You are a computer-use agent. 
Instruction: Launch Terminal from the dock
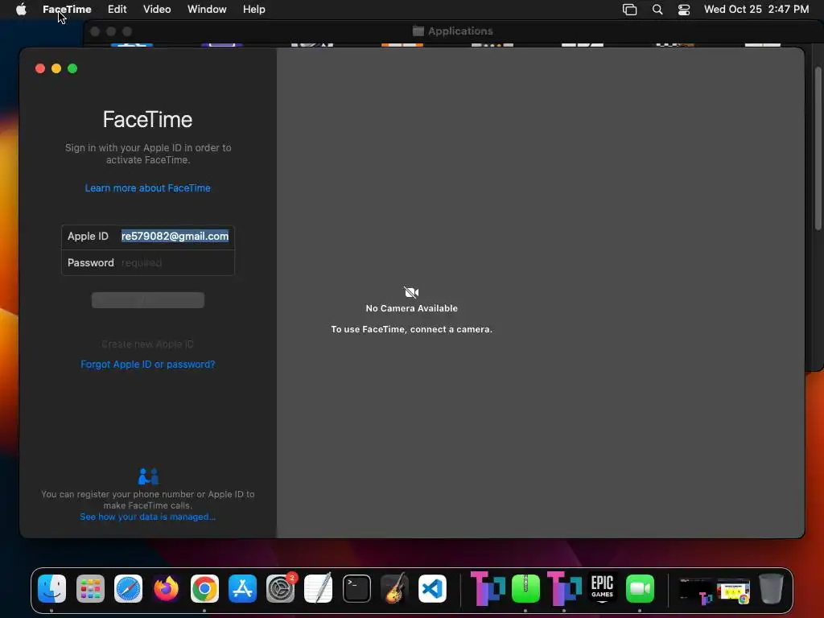coord(356,588)
